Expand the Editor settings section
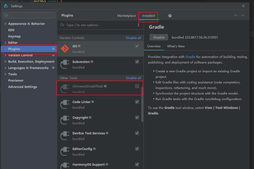The height and width of the screenshot is (169, 254). coord(5,43)
